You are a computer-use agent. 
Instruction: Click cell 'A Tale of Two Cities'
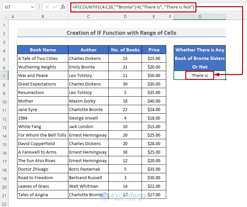pos(43,58)
